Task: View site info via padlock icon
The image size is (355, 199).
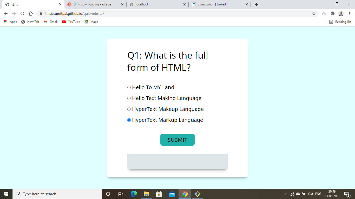Action: 41,13
